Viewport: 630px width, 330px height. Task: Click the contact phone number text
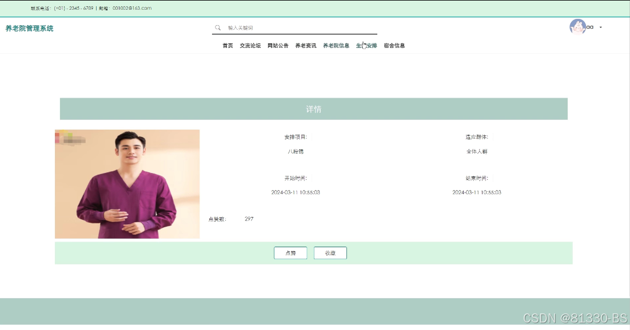click(74, 8)
